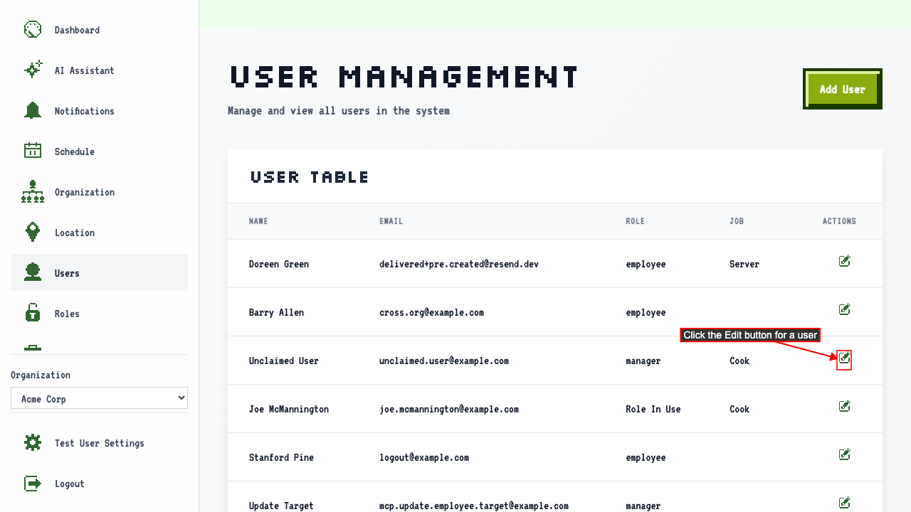Edit user Barry Allen

pyautogui.click(x=844, y=309)
